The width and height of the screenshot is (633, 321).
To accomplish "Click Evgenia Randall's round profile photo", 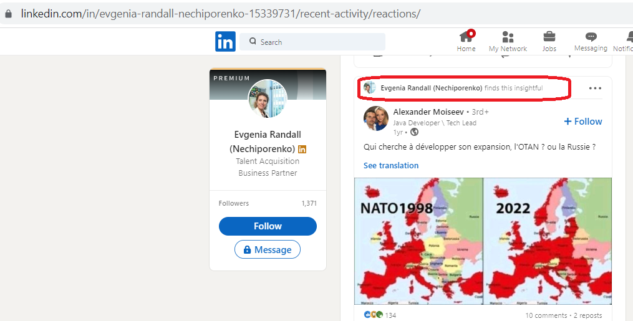I will pyautogui.click(x=268, y=99).
